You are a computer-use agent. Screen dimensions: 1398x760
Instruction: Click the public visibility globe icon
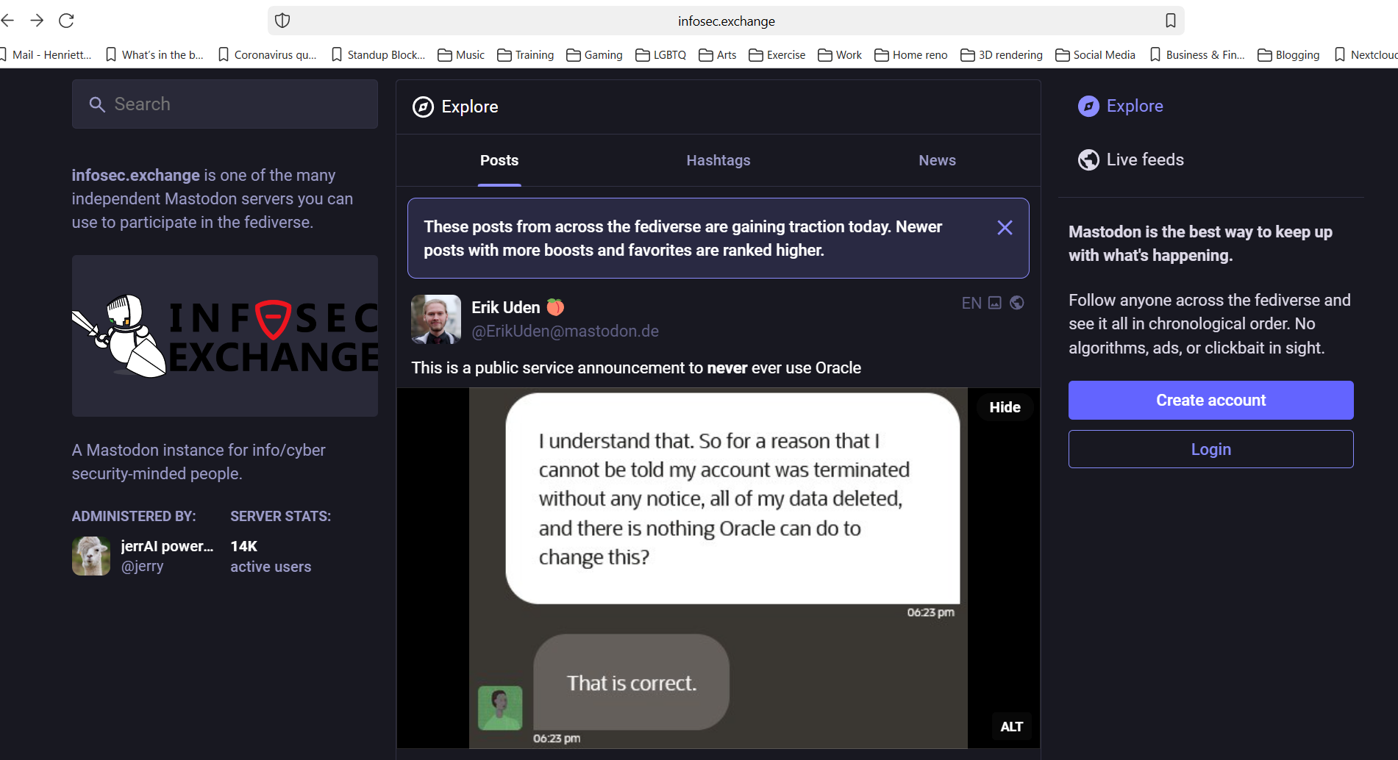pyautogui.click(x=1017, y=303)
